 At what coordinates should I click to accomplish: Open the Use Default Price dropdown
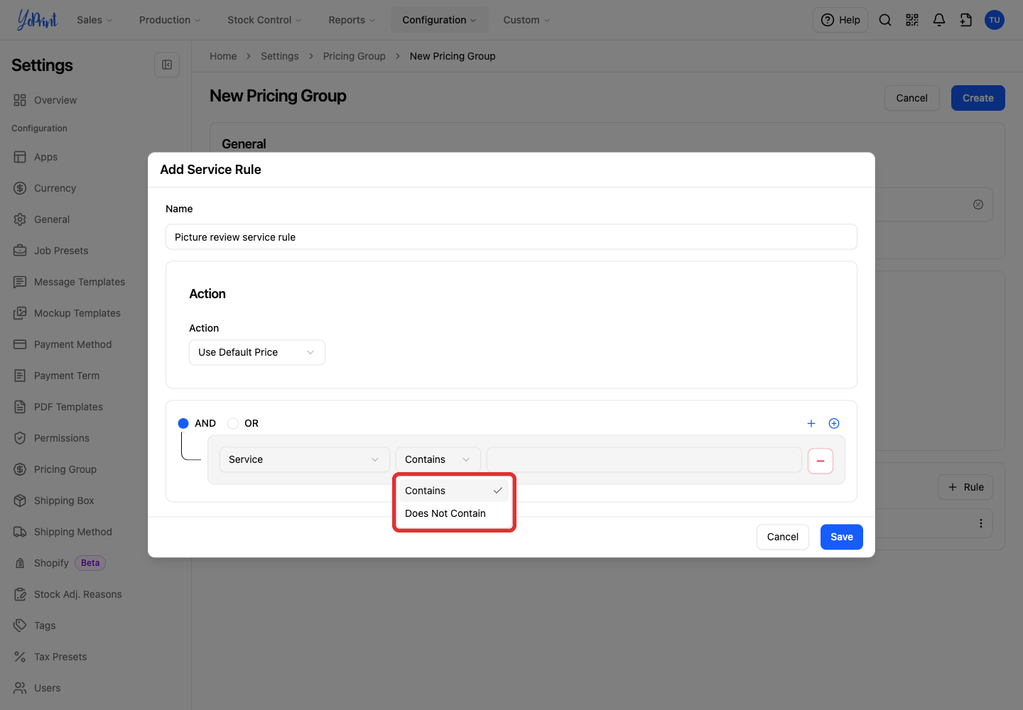(x=257, y=352)
